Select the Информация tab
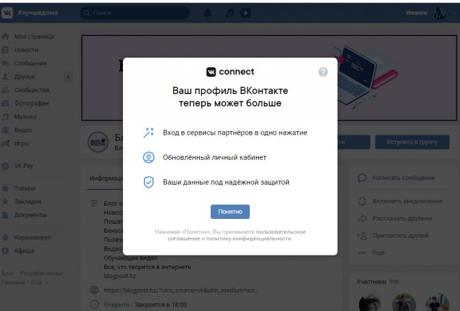Viewport: 460px width, 311px height. point(106,178)
